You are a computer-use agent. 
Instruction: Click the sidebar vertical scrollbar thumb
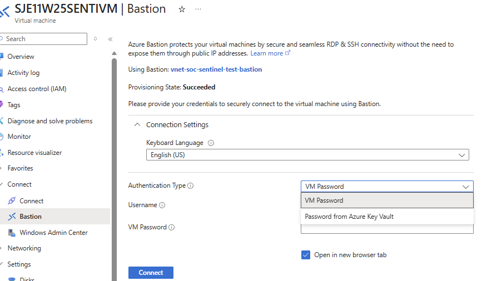coord(115,169)
